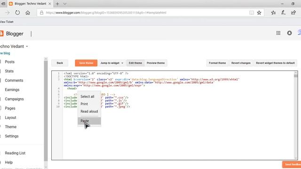Image resolution: width=301 pixels, height=169 pixels.
Task: Click the View Ticket bookmark
Action: (7, 22)
